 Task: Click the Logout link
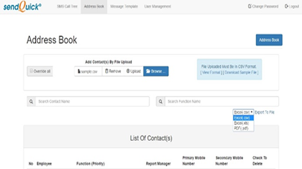pyautogui.click(x=292, y=6)
